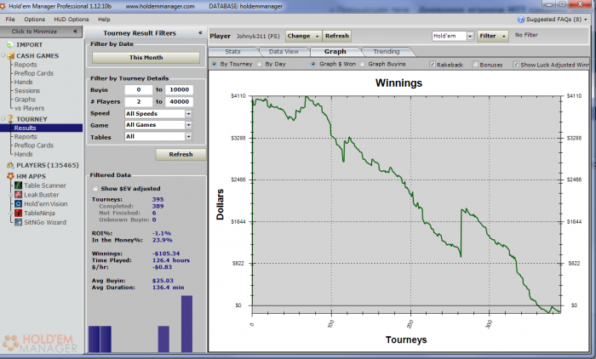Open the TableNinja app icon
This screenshot has height=359, width=596.
coord(18,214)
